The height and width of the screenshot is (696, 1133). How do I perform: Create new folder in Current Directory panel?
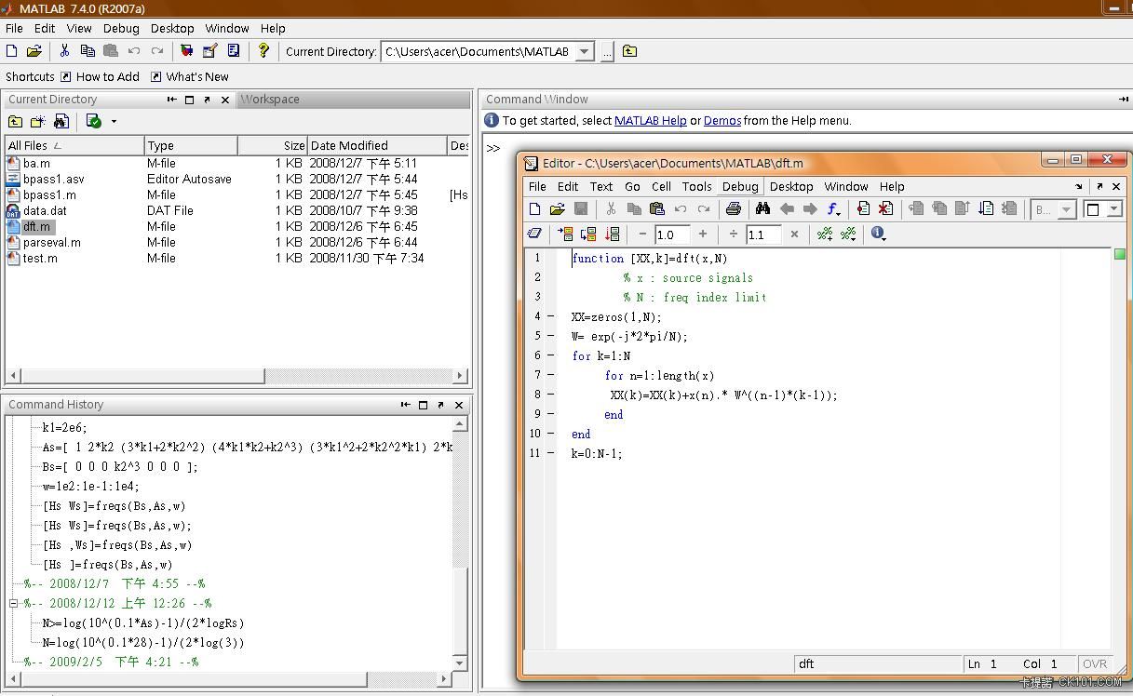(x=38, y=121)
